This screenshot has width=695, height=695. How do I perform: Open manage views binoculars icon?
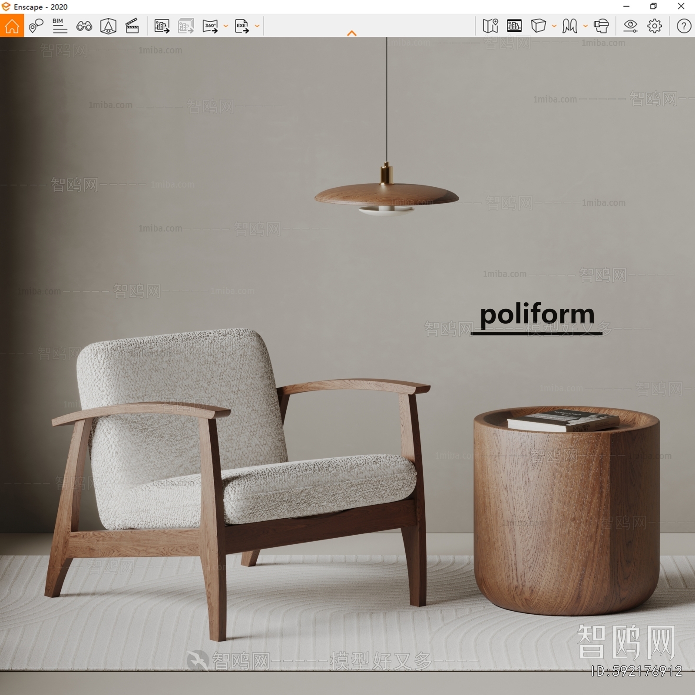[x=84, y=26]
